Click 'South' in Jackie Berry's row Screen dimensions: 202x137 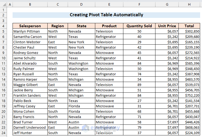pyautogui.click(x=58, y=90)
